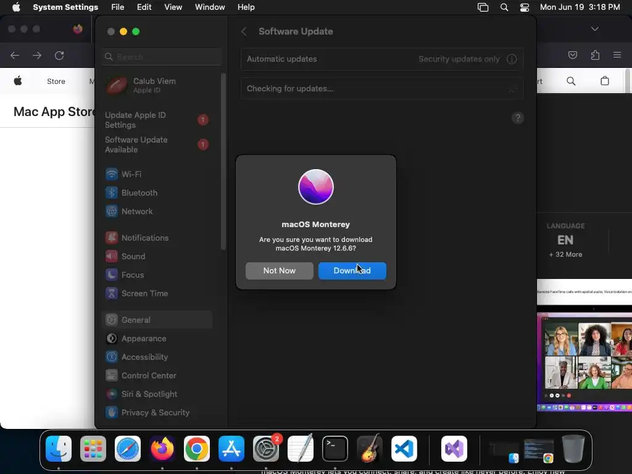Open Spotlight search in menu bar
Image resolution: width=632 pixels, height=474 pixels.
click(x=504, y=7)
